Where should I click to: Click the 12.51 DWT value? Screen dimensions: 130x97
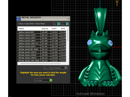[x=55, y=32]
